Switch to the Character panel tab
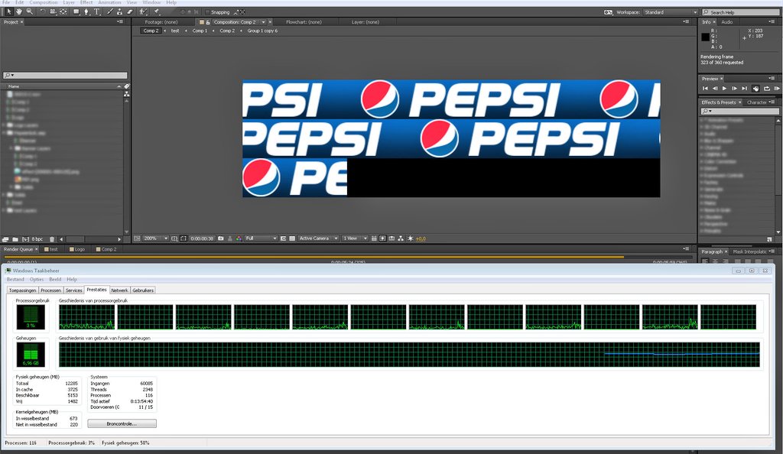 pos(756,102)
